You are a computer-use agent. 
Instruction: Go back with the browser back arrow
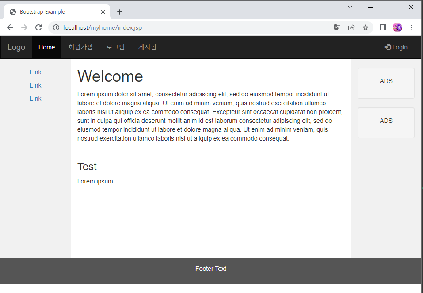point(10,27)
